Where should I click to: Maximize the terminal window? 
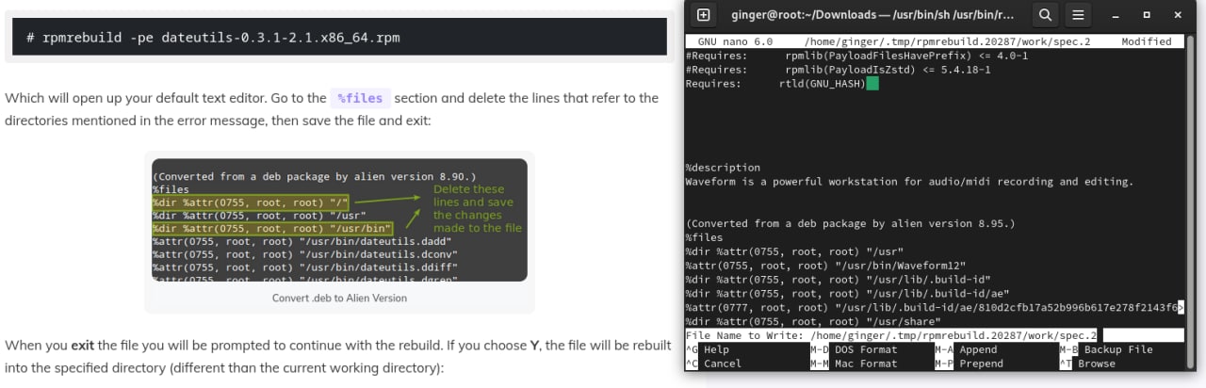click(x=1147, y=15)
